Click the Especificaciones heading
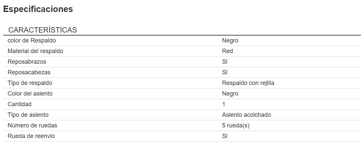This screenshot has height=149, width=362. [38, 9]
